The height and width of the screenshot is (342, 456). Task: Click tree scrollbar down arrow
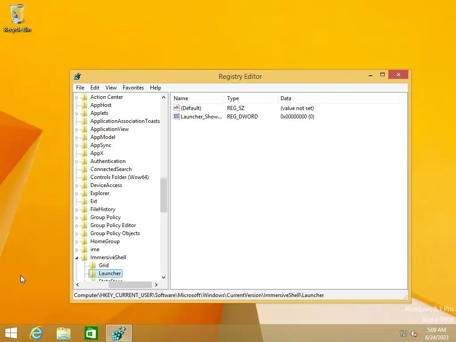click(163, 277)
